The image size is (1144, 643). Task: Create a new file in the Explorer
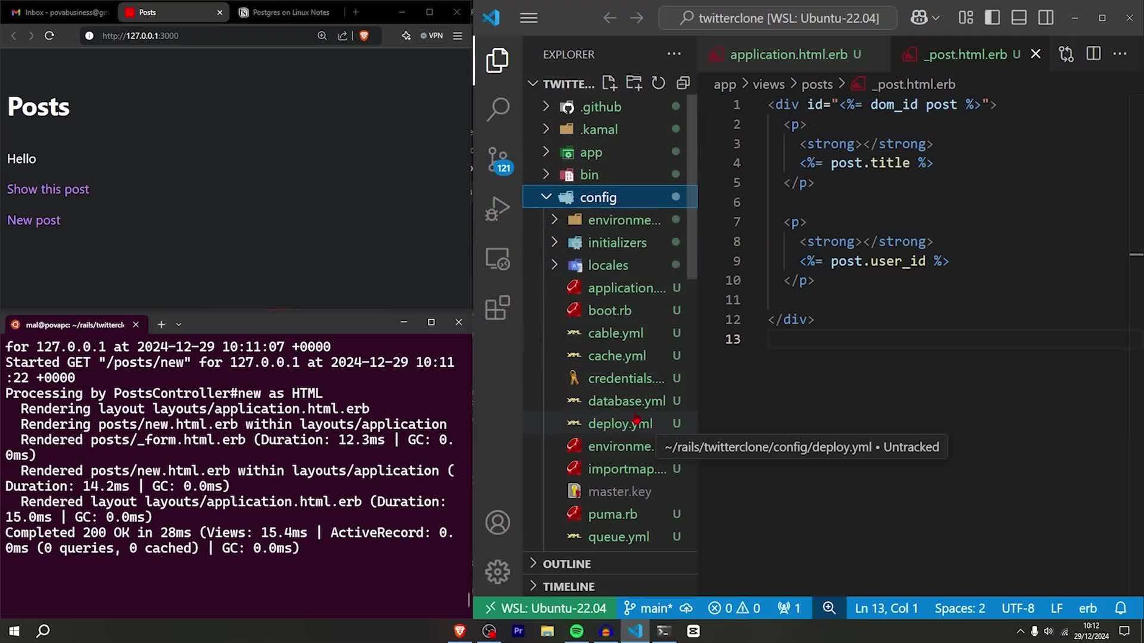click(610, 83)
